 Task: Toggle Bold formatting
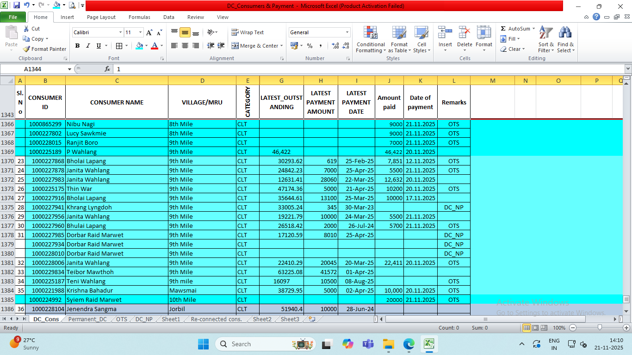77,46
